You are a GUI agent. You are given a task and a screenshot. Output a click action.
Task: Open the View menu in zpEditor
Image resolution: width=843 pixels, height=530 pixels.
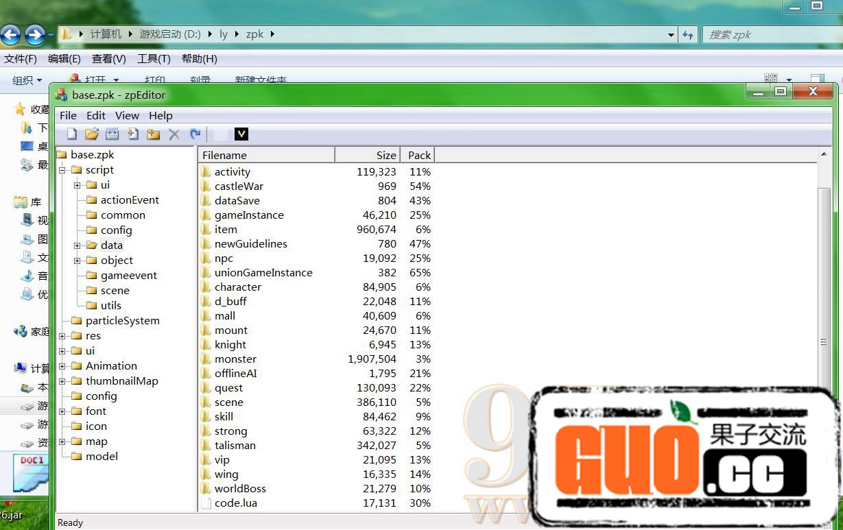(127, 116)
